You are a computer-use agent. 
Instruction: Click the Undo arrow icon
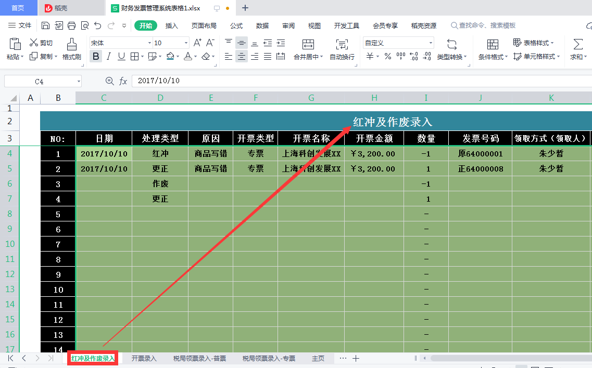(98, 25)
